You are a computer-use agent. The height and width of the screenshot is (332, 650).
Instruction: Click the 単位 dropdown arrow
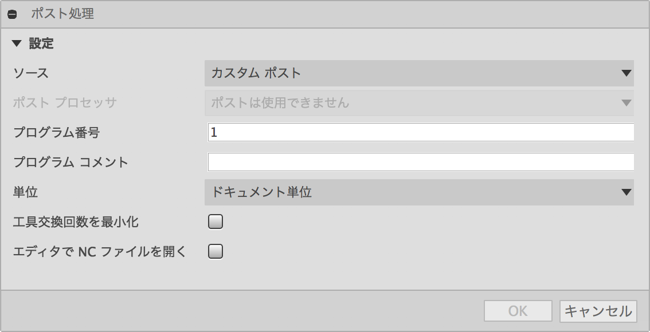click(626, 192)
